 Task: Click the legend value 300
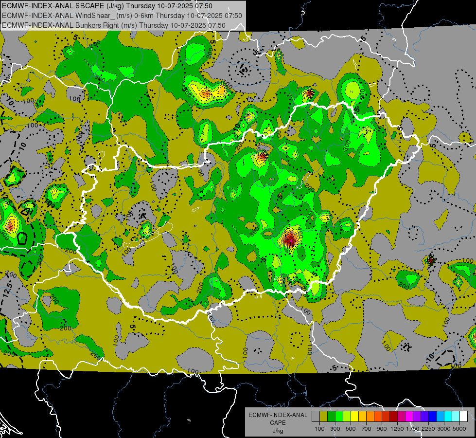pyautogui.click(x=335, y=429)
